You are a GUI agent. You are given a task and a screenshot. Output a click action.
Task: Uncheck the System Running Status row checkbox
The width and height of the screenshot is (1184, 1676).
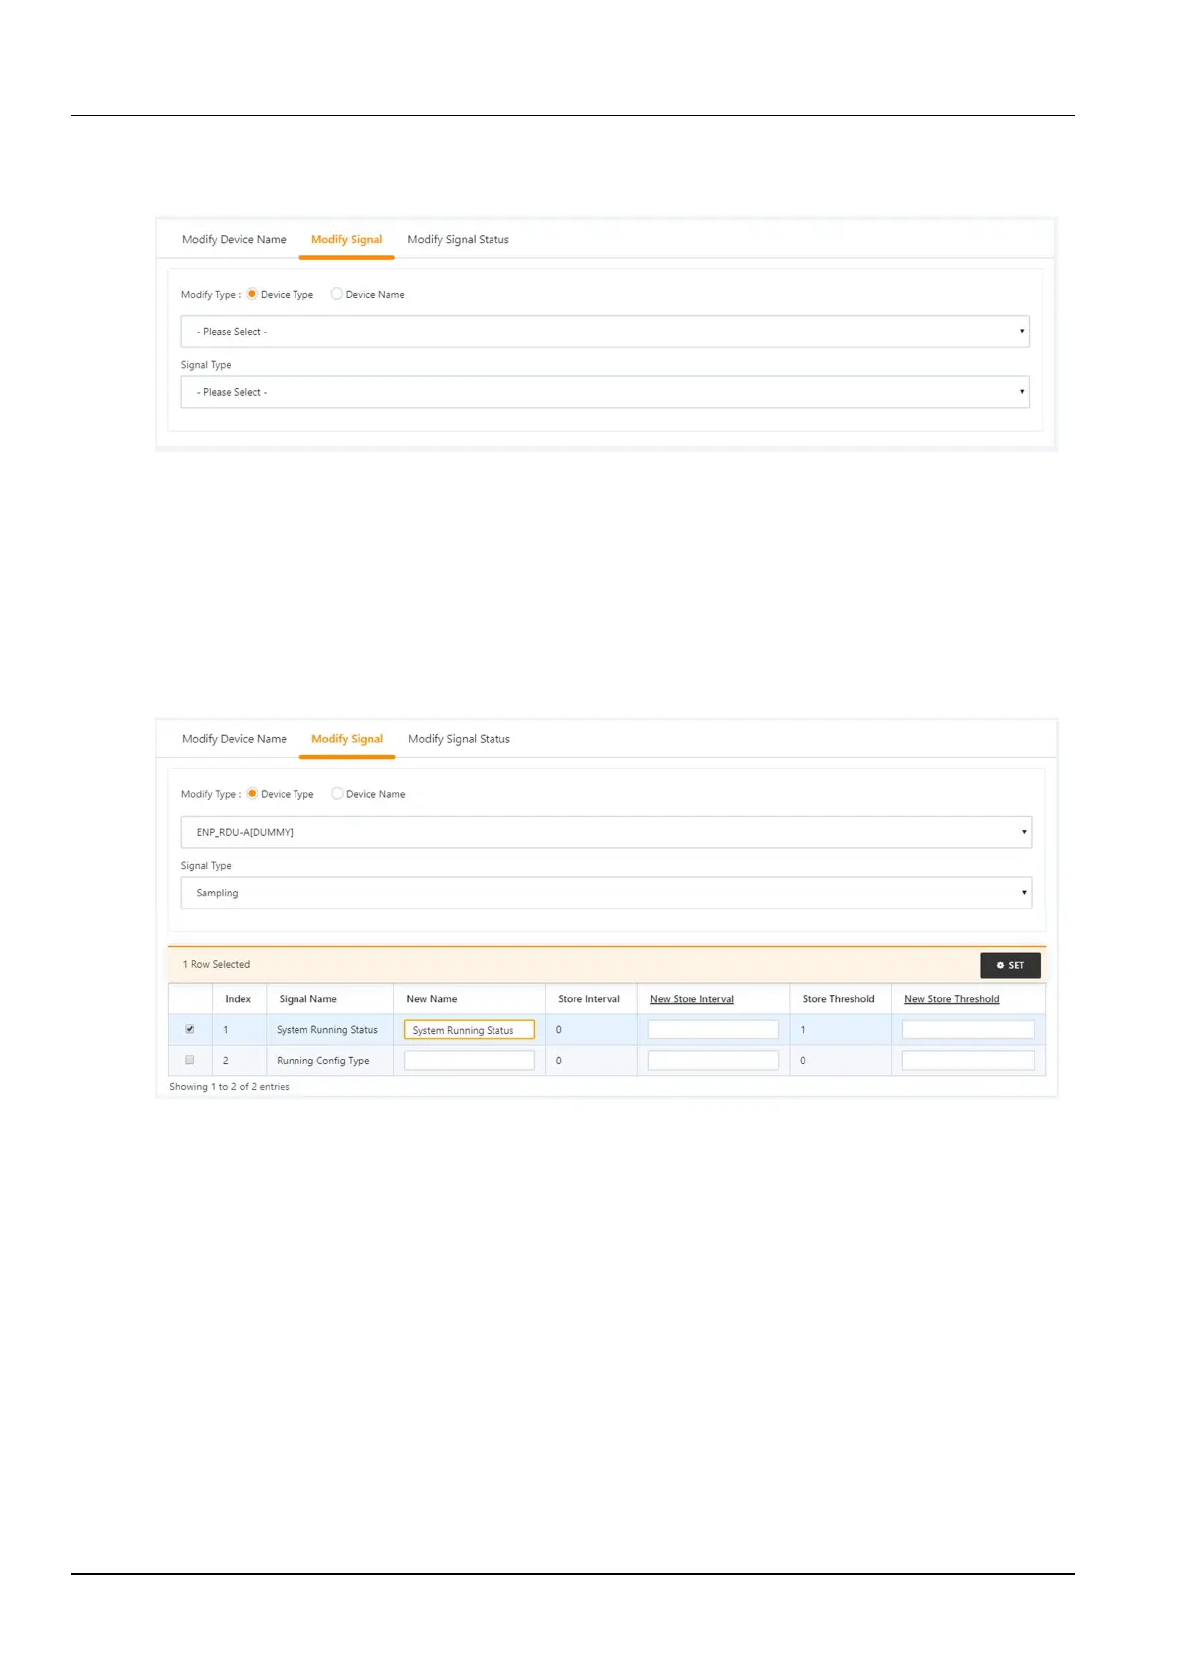point(190,1029)
